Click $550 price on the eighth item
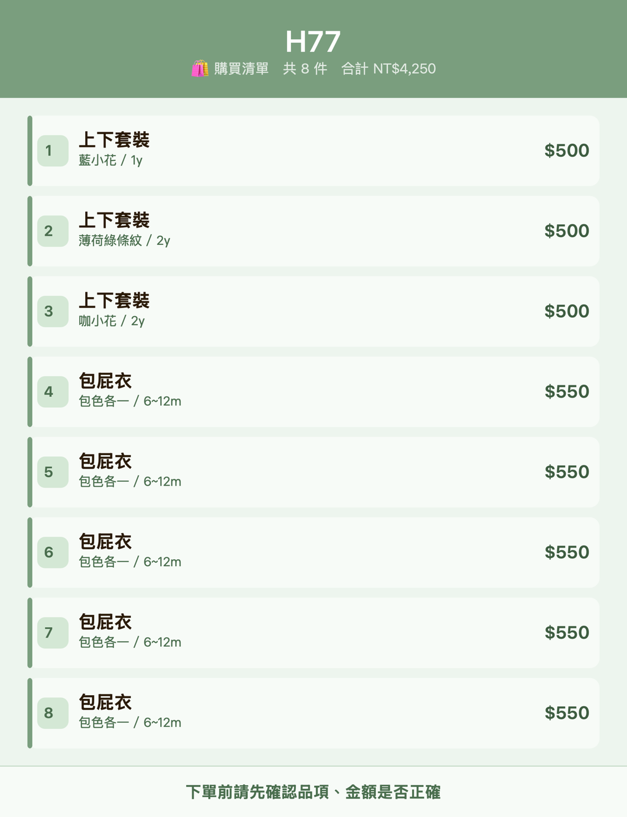 pyautogui.click(x=567, y=713)
